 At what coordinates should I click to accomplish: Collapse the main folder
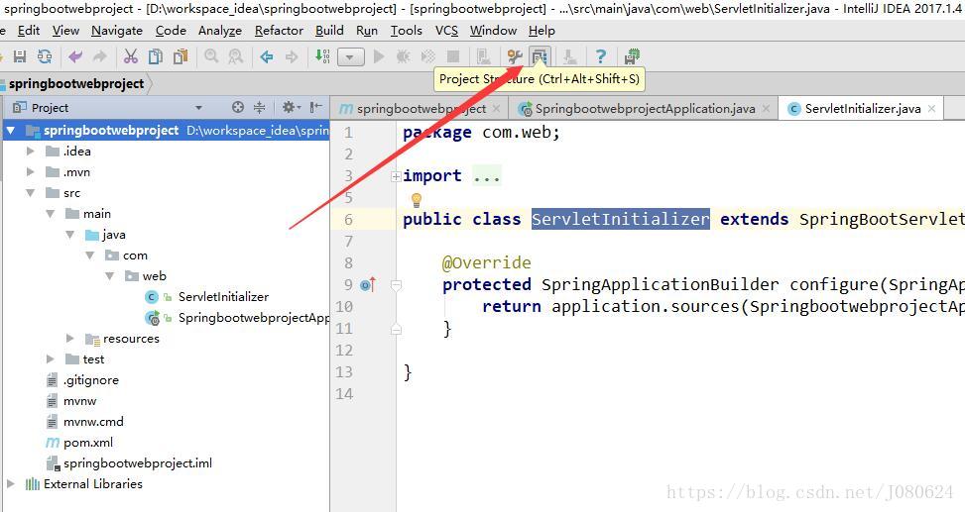click(50, 214)
